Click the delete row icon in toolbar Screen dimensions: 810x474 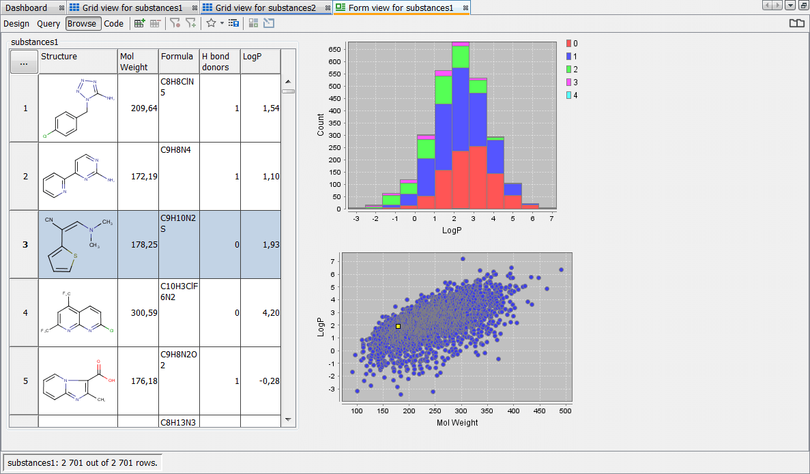(156, 23)
